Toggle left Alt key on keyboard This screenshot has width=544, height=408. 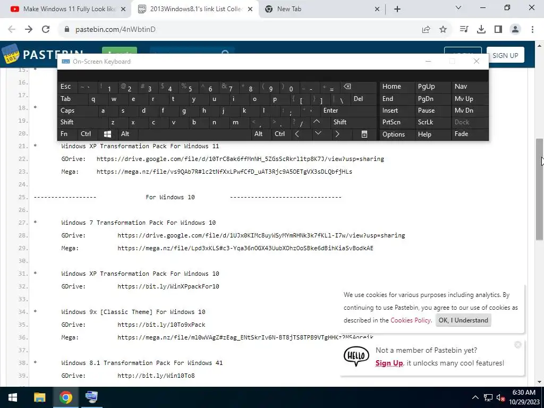[128, 134]
